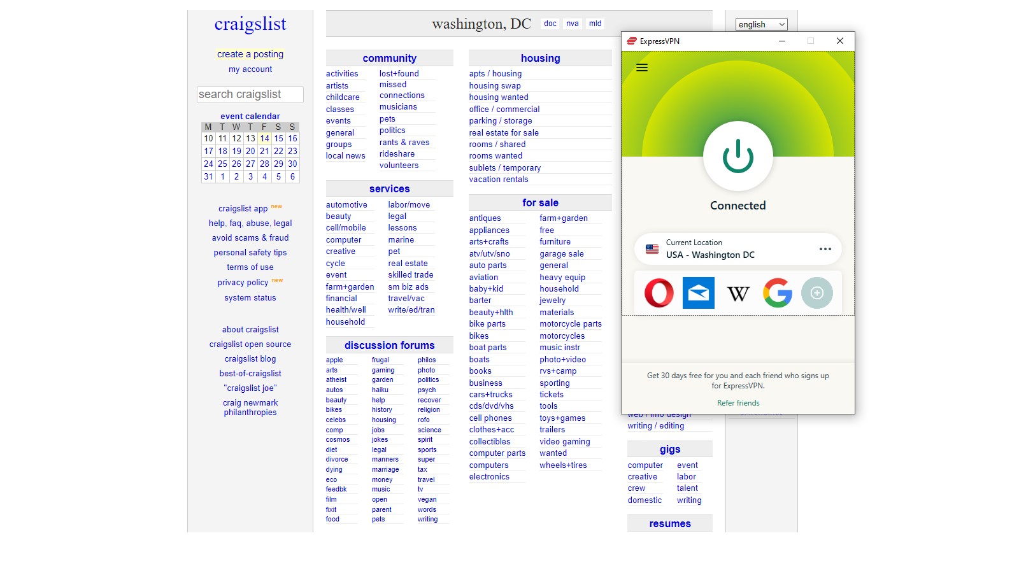Open the electronics for sale link
Screen dimensions: 1019x573
pyautogui.click(x=489, y=477)
